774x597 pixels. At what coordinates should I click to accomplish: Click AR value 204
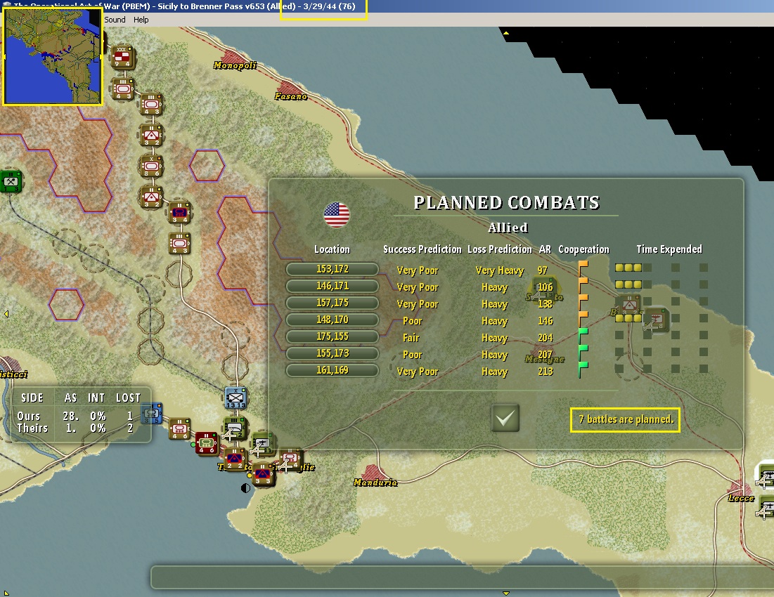pyautogui.click(x=545, y=338)
